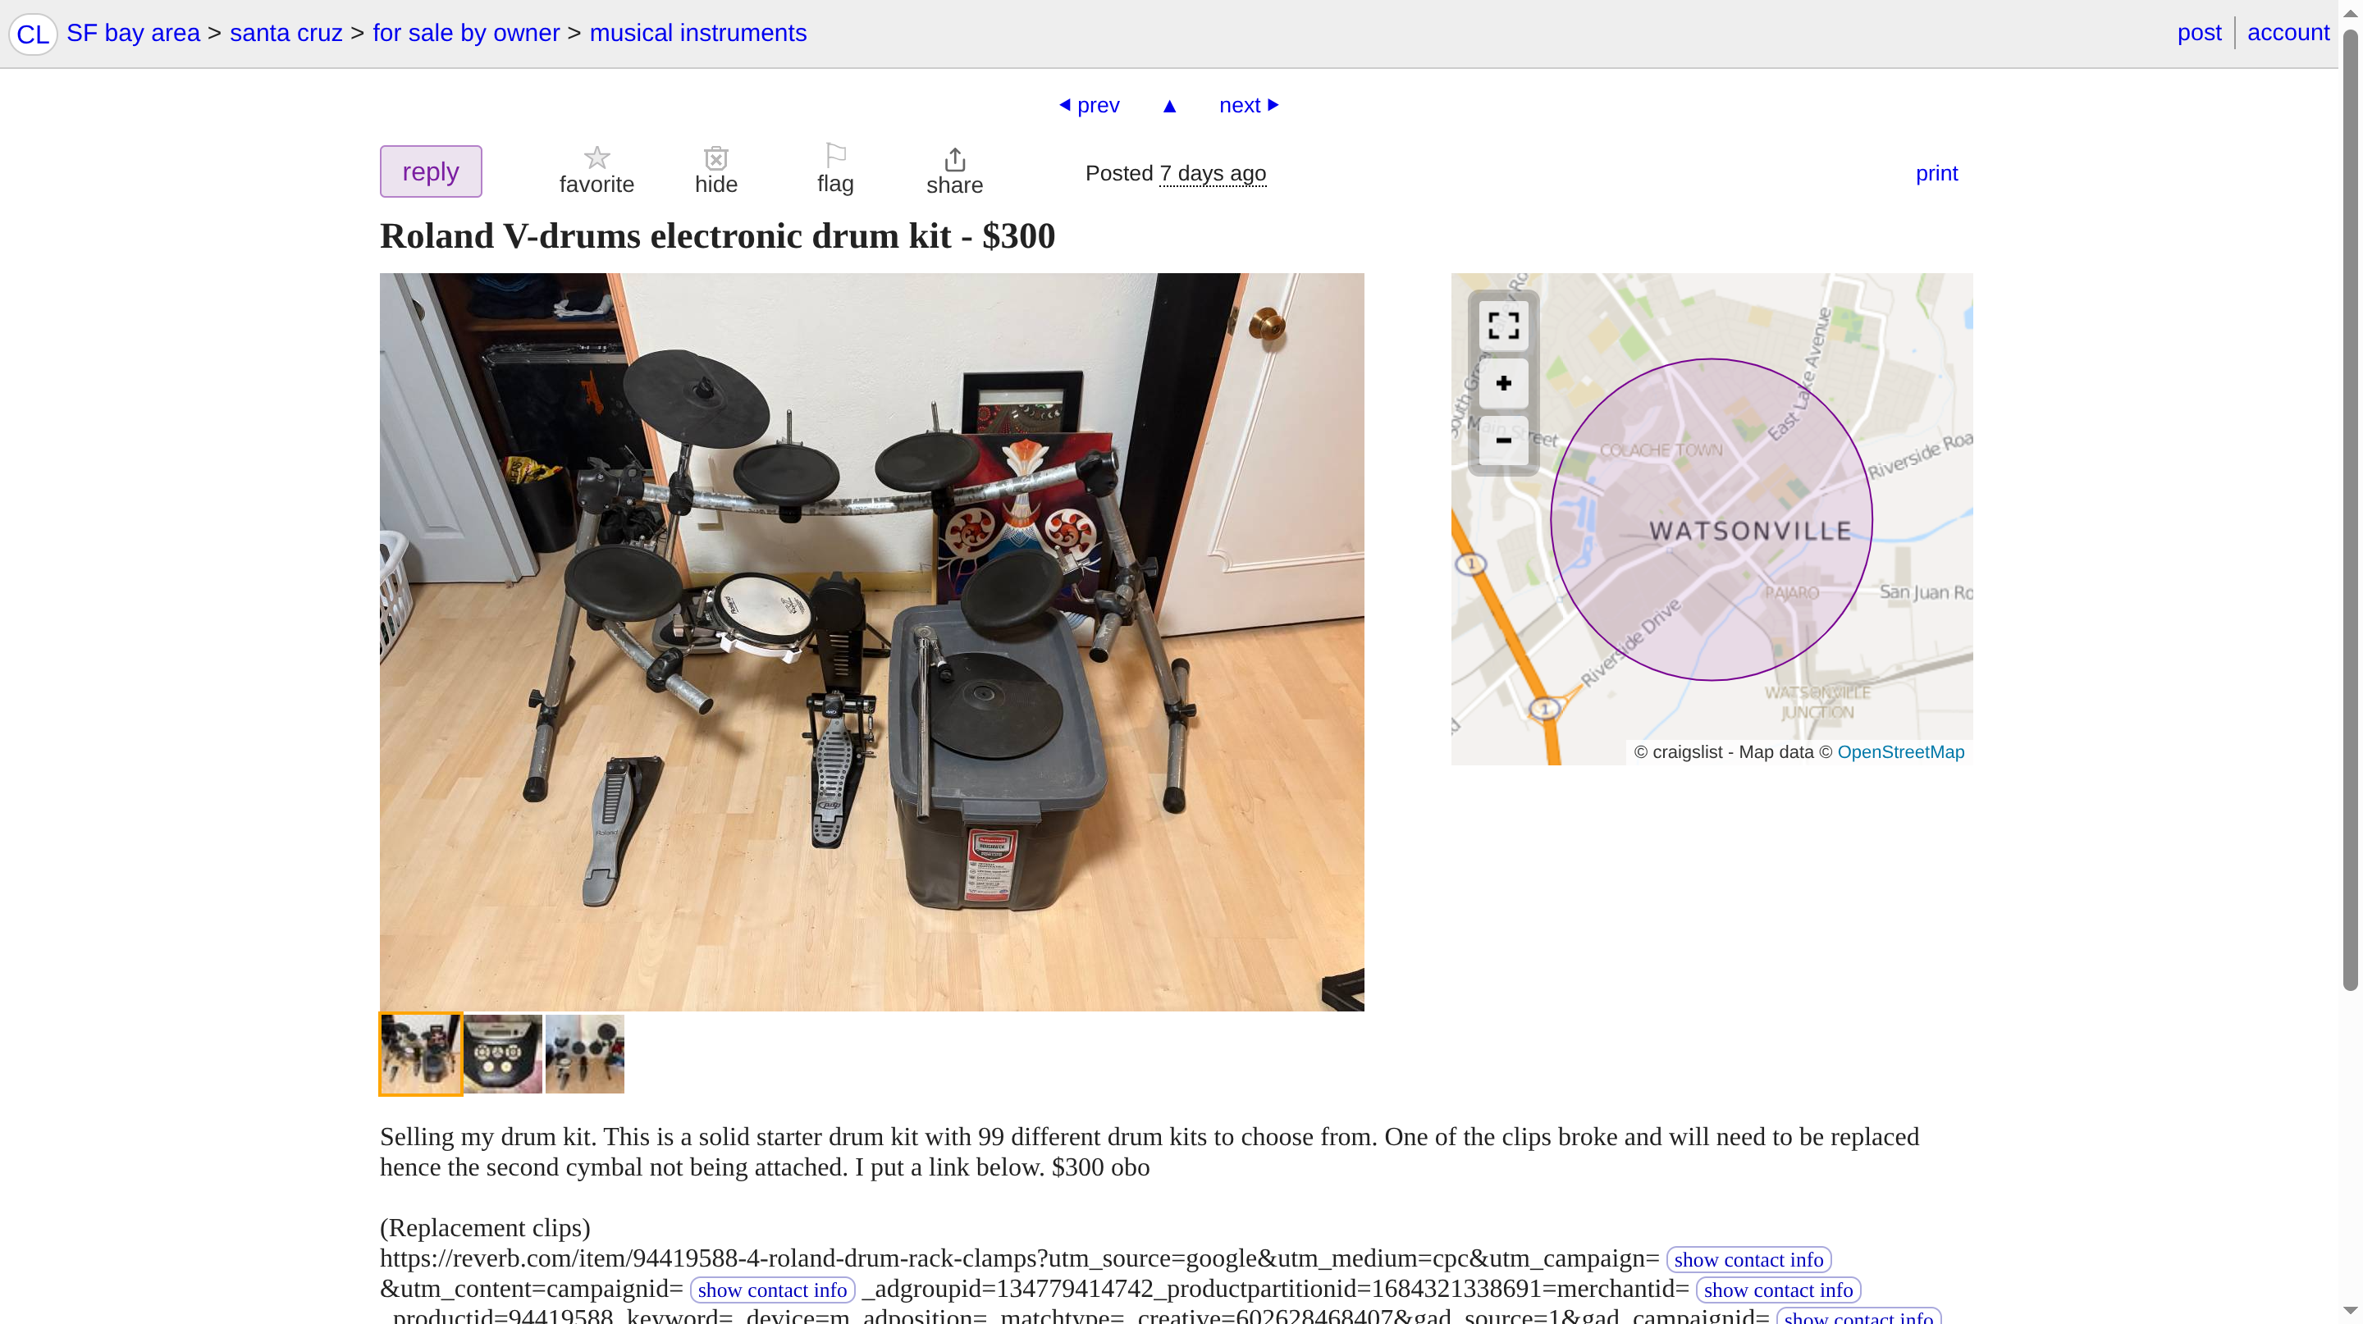This screenshot has width=2363, height=1324.
Task: Go up to the listings with the triangle
Action: tap(1169, 107)
